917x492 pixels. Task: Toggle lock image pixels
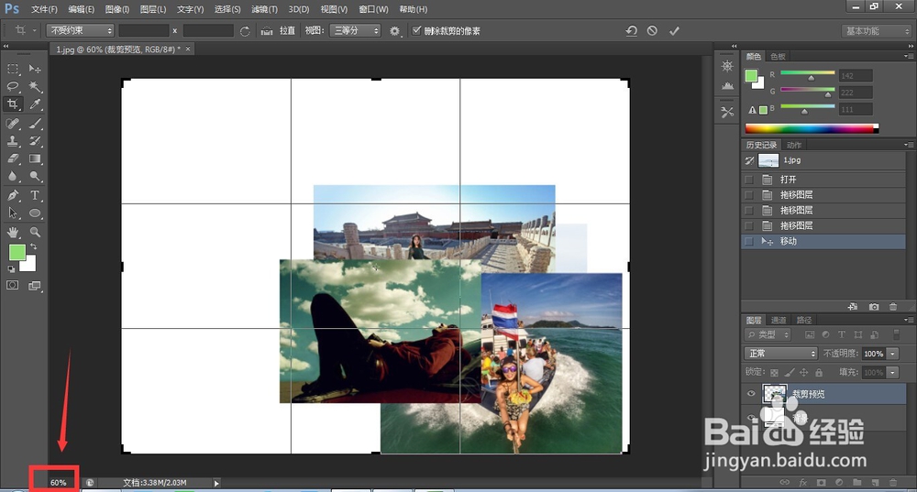790,372
